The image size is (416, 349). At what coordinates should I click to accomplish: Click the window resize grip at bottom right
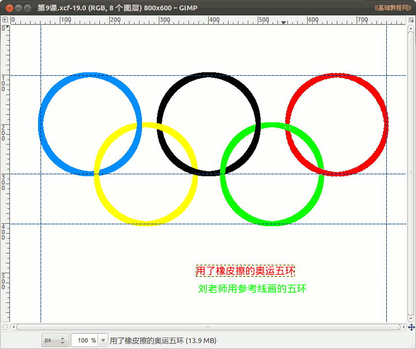413,346
